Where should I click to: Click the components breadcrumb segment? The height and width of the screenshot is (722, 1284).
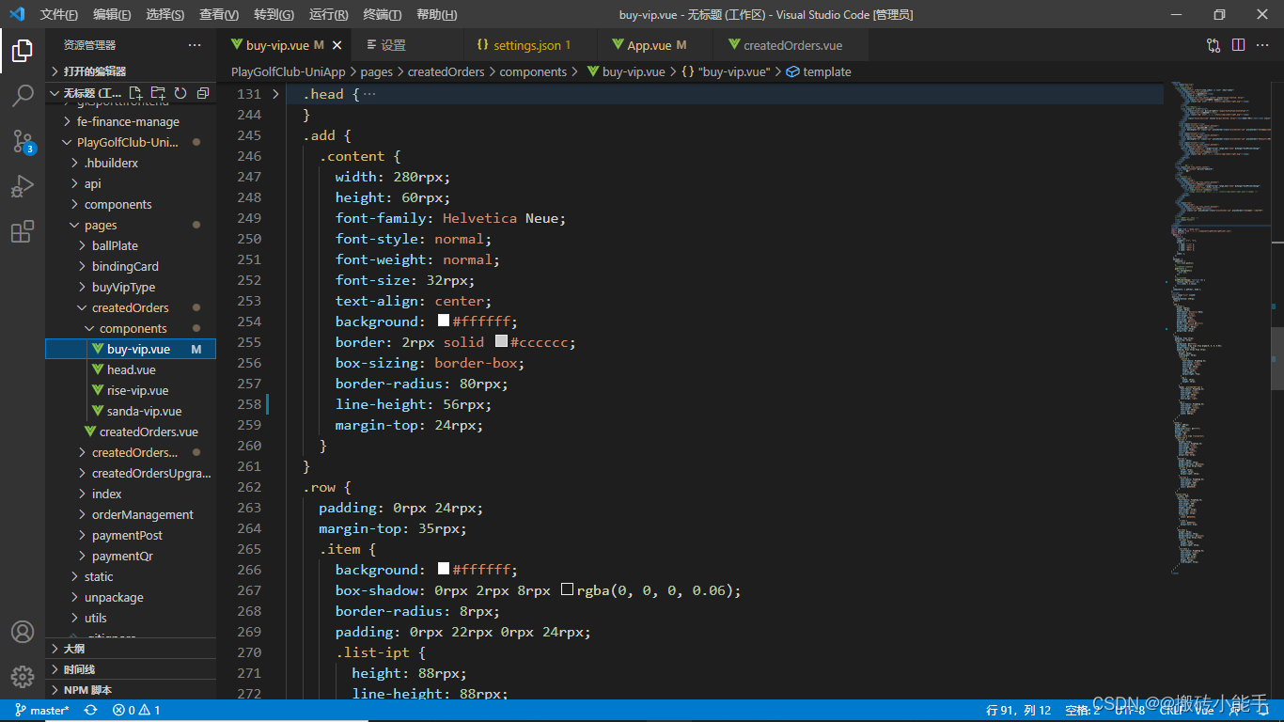point(533,71)
